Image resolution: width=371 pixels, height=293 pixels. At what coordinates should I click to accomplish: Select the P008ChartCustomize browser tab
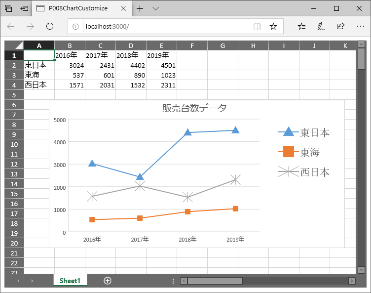pyautogui.click(x=81, y=8)
